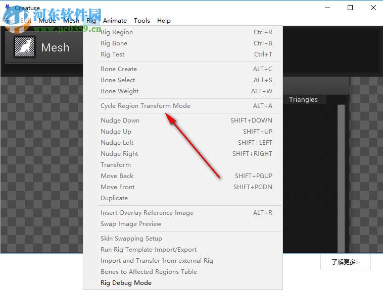Open the Help menu
The width and height of the screenshot is (383, 292).
coord(164,21)
